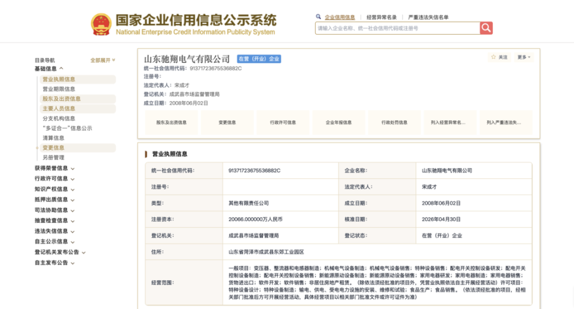Expand the 违法失信信息 section
This screenshot has width=574, height=309.
pos(54,231)
